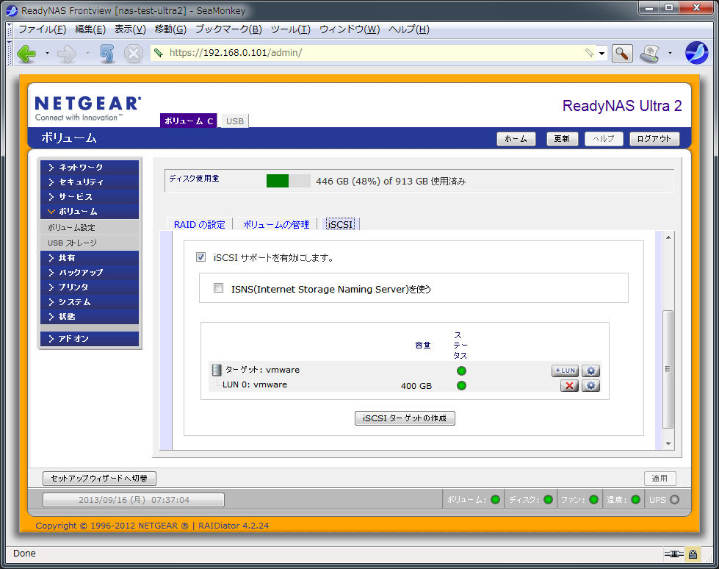Click the green status LED for target vmware
Viewport: 719px width, 569px height.
(x=461, y=371)
